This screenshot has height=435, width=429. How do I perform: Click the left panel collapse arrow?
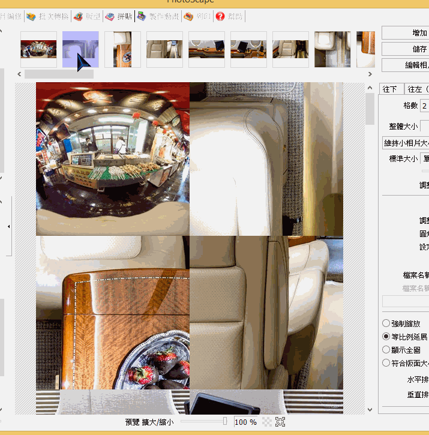point(8,226)
